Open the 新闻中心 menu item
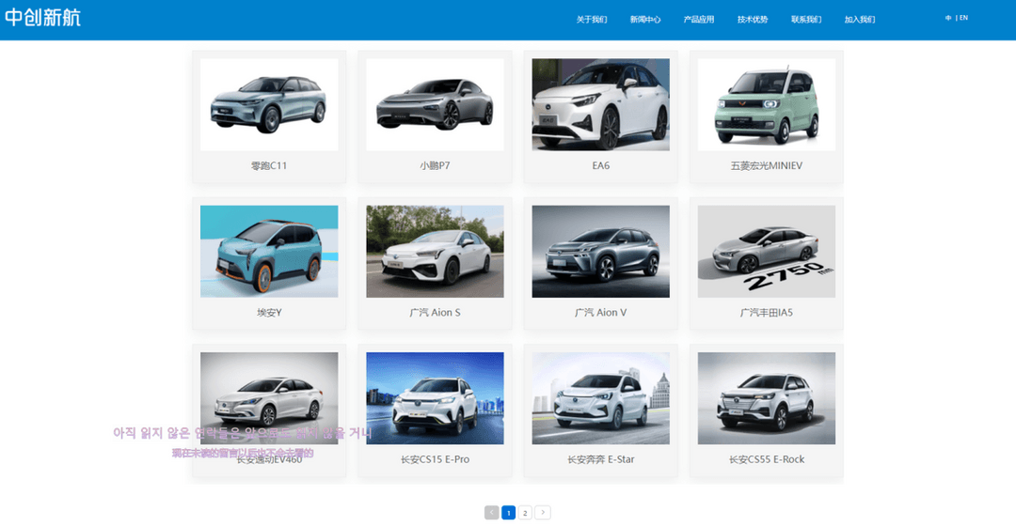This screenshot has height=526, width=1016. point(645,20)
